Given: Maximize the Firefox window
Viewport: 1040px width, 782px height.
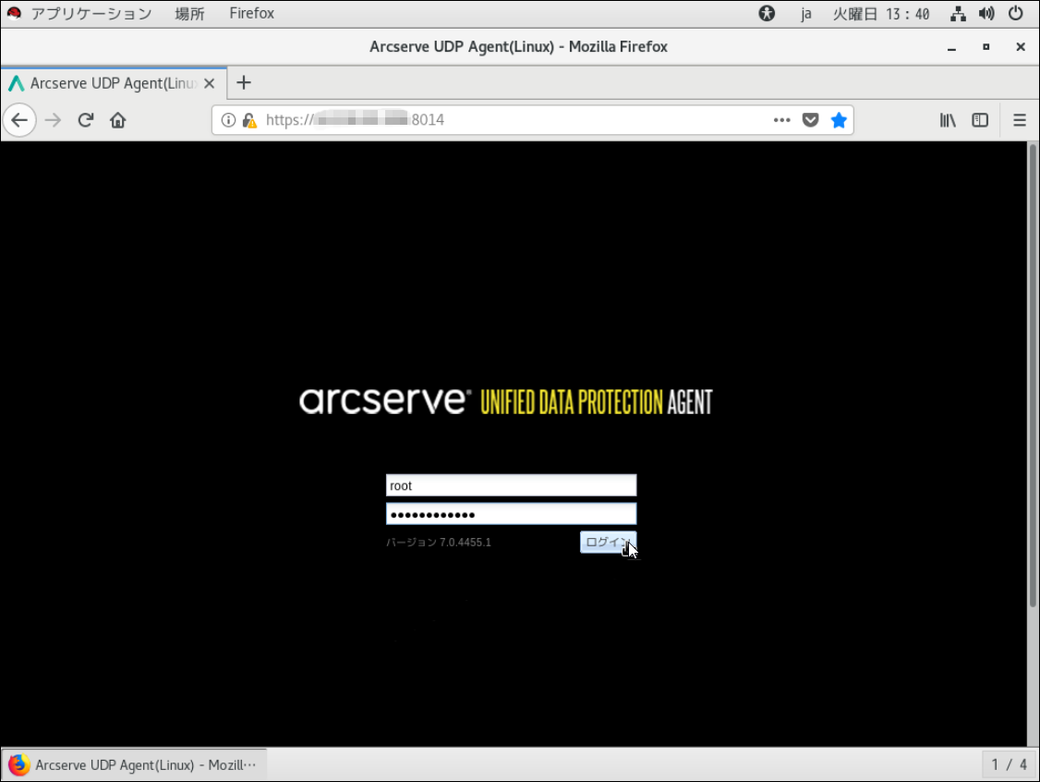Looking at the screenshot, I should click(x=986, y=47).
